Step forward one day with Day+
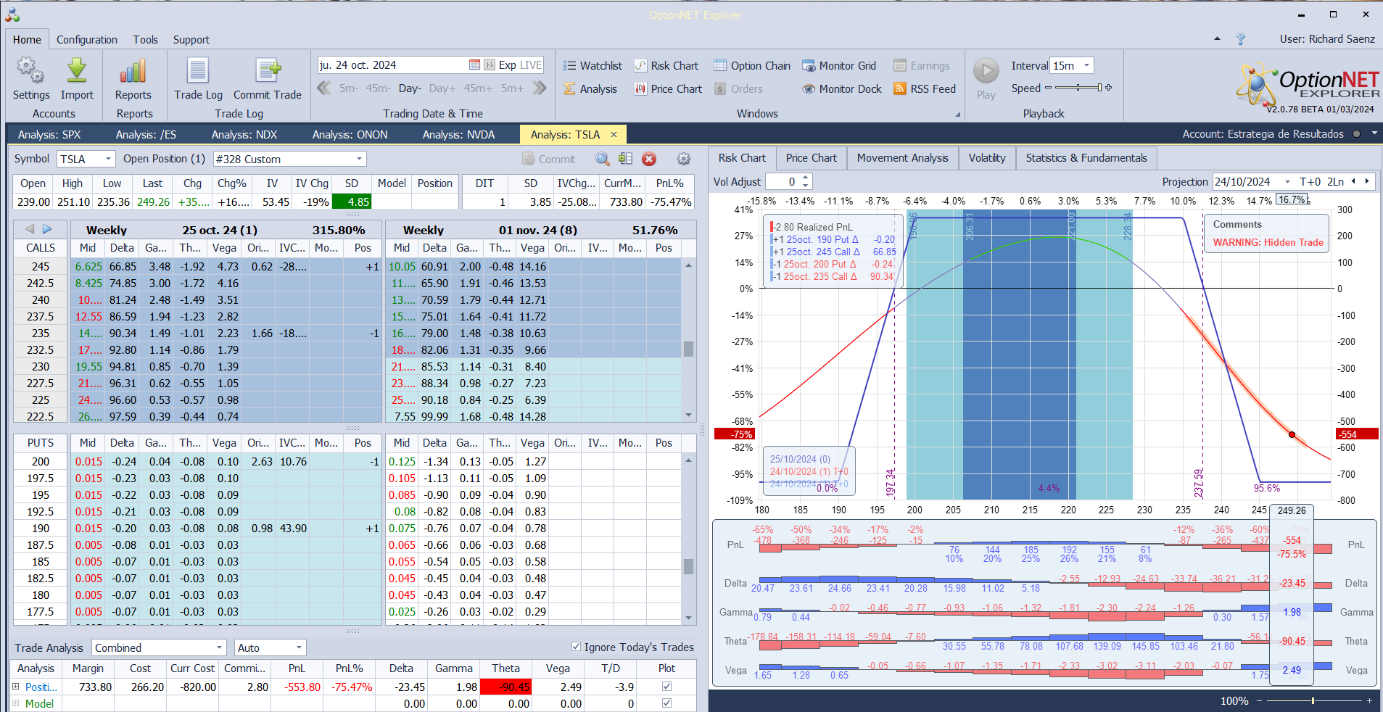 tap(442, 88)
